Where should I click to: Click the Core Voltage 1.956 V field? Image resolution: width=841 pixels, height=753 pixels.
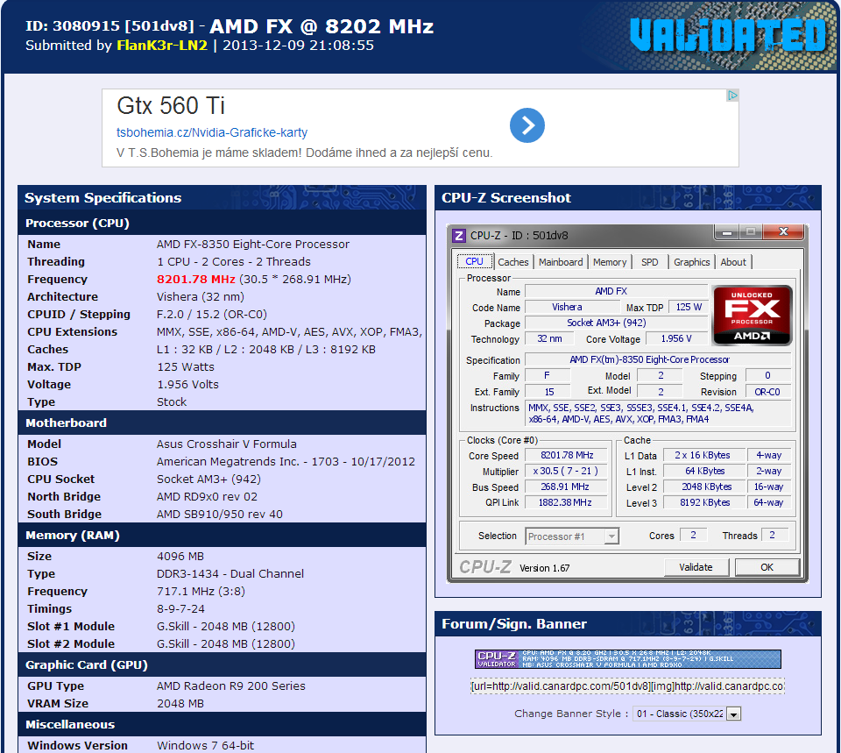pyautogui.click(x=676, y=338)
